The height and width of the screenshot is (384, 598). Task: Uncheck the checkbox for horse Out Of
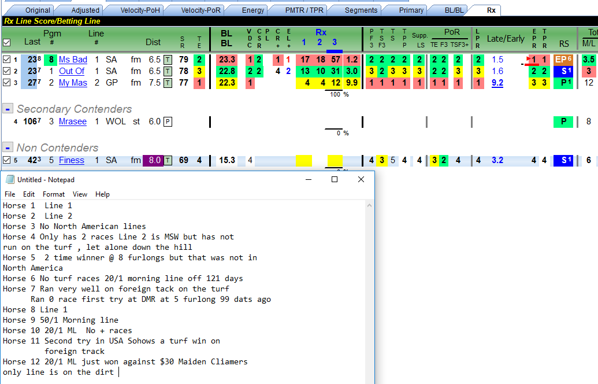[6, 71]
